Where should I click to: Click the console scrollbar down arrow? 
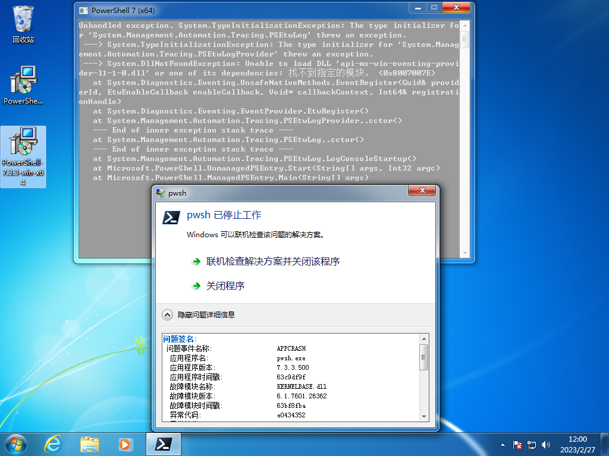pyautogui.click(x=465, y=253)
